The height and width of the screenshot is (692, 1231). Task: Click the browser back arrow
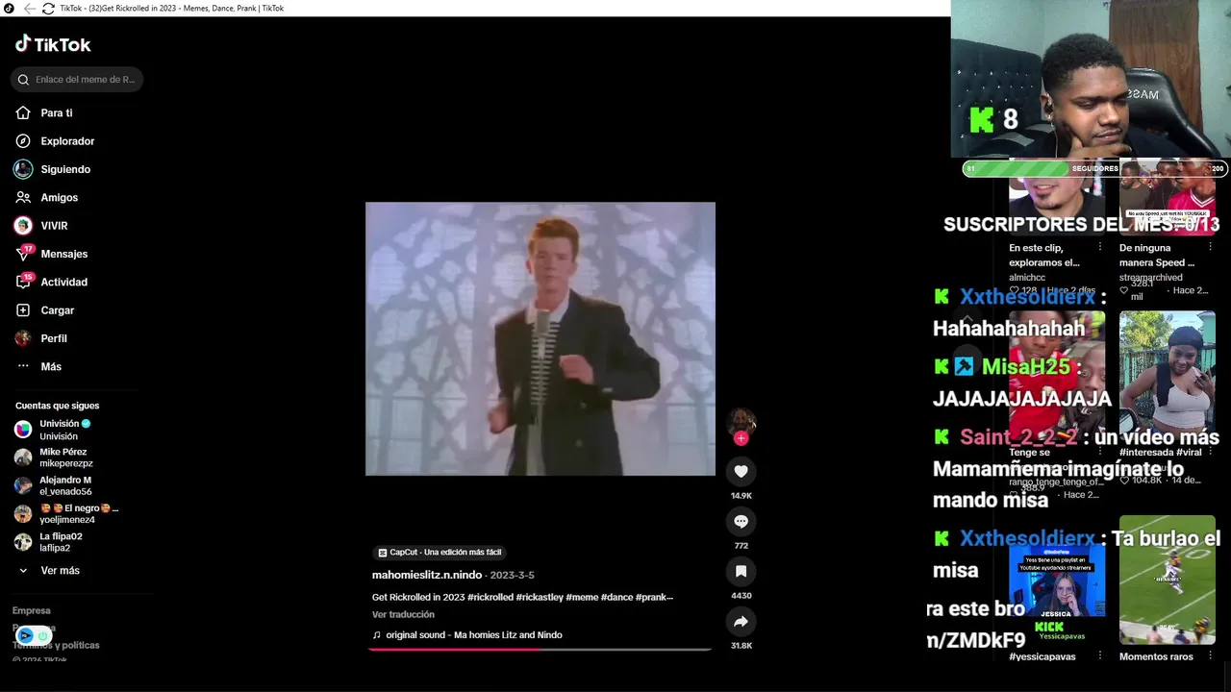point(29,9)
